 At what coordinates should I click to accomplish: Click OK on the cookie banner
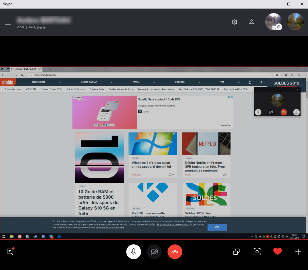[x=217, y=227]
